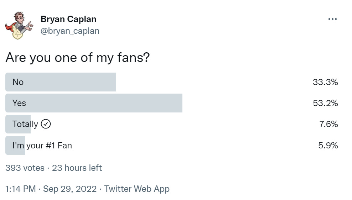Select the 'No' poll option

click(x=18, y=82)
